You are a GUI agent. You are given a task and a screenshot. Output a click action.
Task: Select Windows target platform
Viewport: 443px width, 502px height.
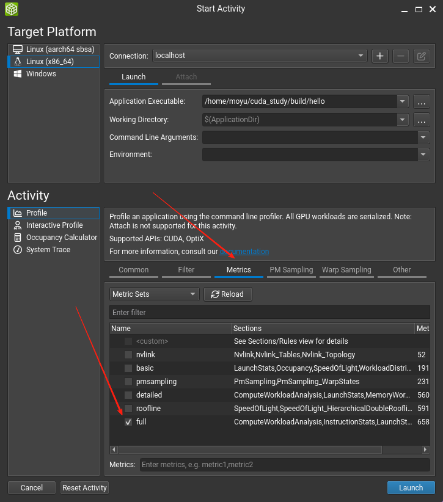point(41,74)
